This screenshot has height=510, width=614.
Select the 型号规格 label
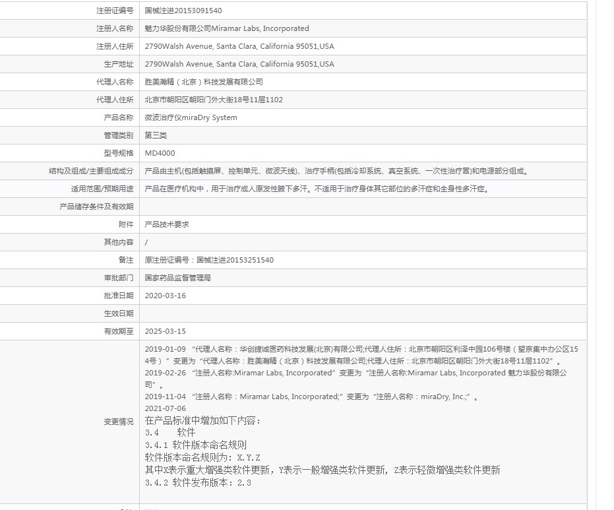pyautogui.click(x=119, y=153)
